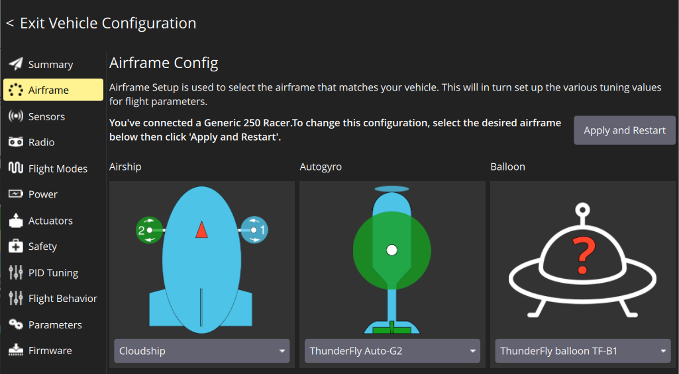679x374 pixels.
Task: Go to Safety settings
Action: 53,246
